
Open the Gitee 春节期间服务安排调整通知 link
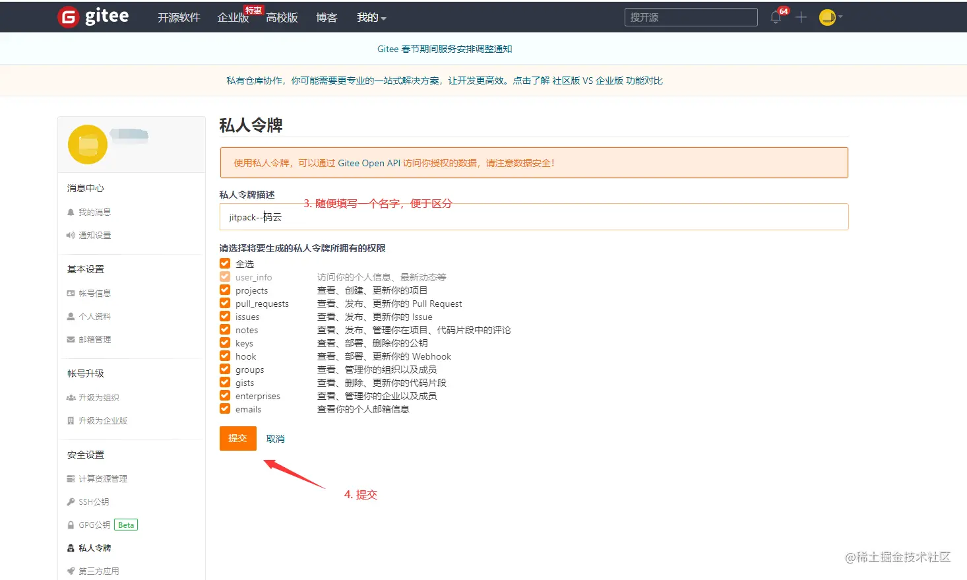445,49
